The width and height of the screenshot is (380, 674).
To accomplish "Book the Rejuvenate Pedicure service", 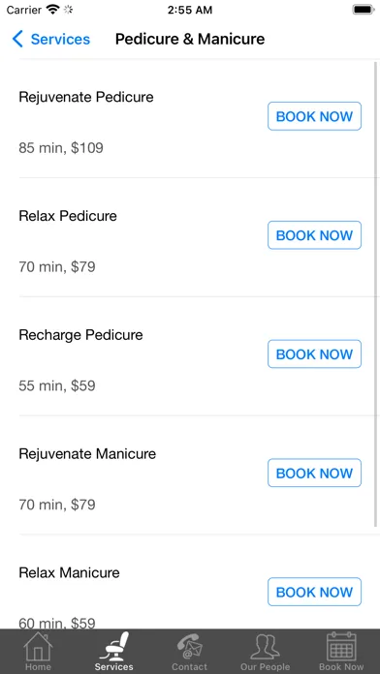I will coord(315,116).
